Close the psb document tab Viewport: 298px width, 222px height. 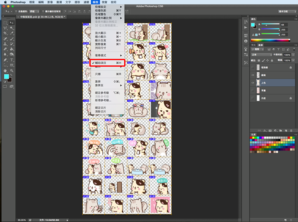pos(18,17)
